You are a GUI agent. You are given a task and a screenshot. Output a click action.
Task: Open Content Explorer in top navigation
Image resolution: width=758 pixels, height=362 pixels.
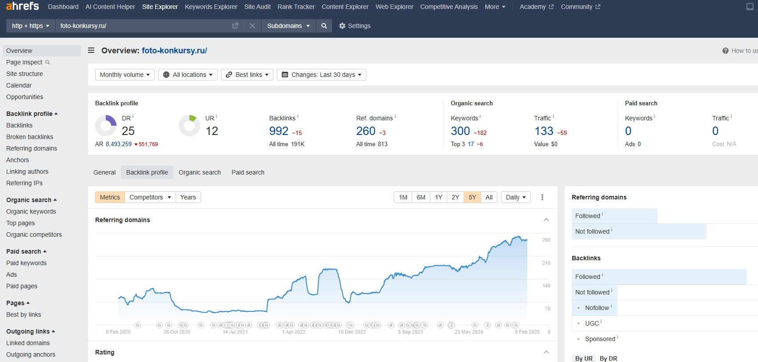[x=345, y=7]
